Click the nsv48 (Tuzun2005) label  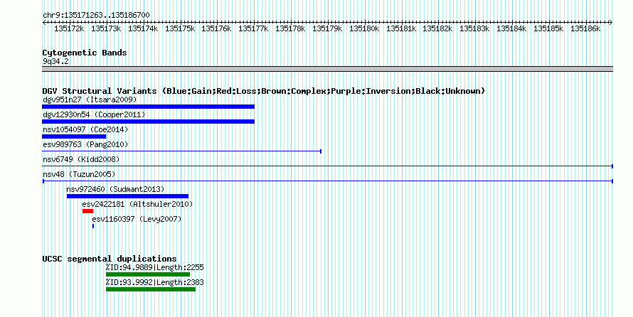pyautogui.click(x=79, y=174)
